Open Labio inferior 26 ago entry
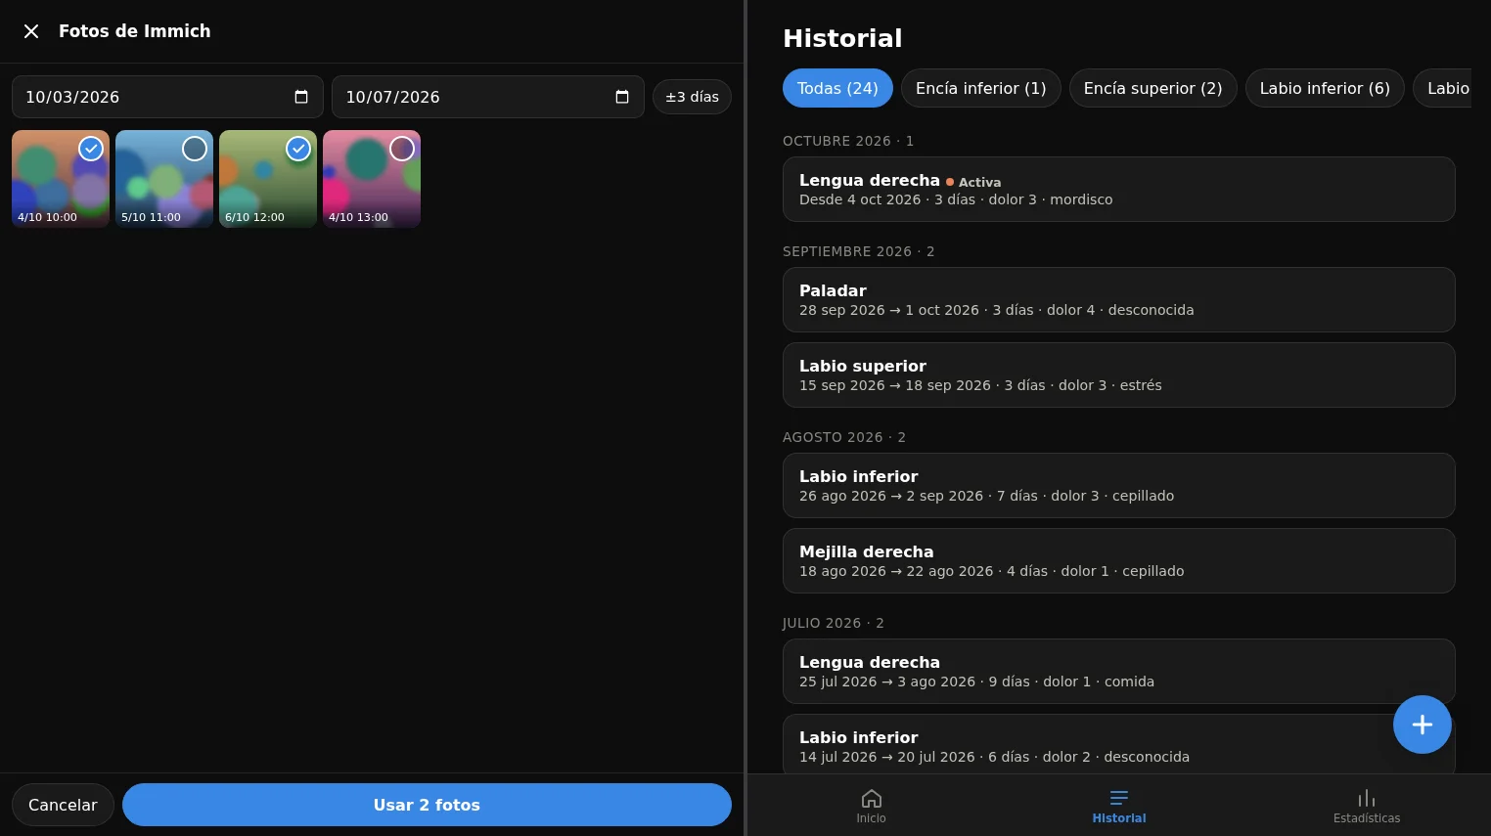The image size is (1491, 836). coord(1118,486)
